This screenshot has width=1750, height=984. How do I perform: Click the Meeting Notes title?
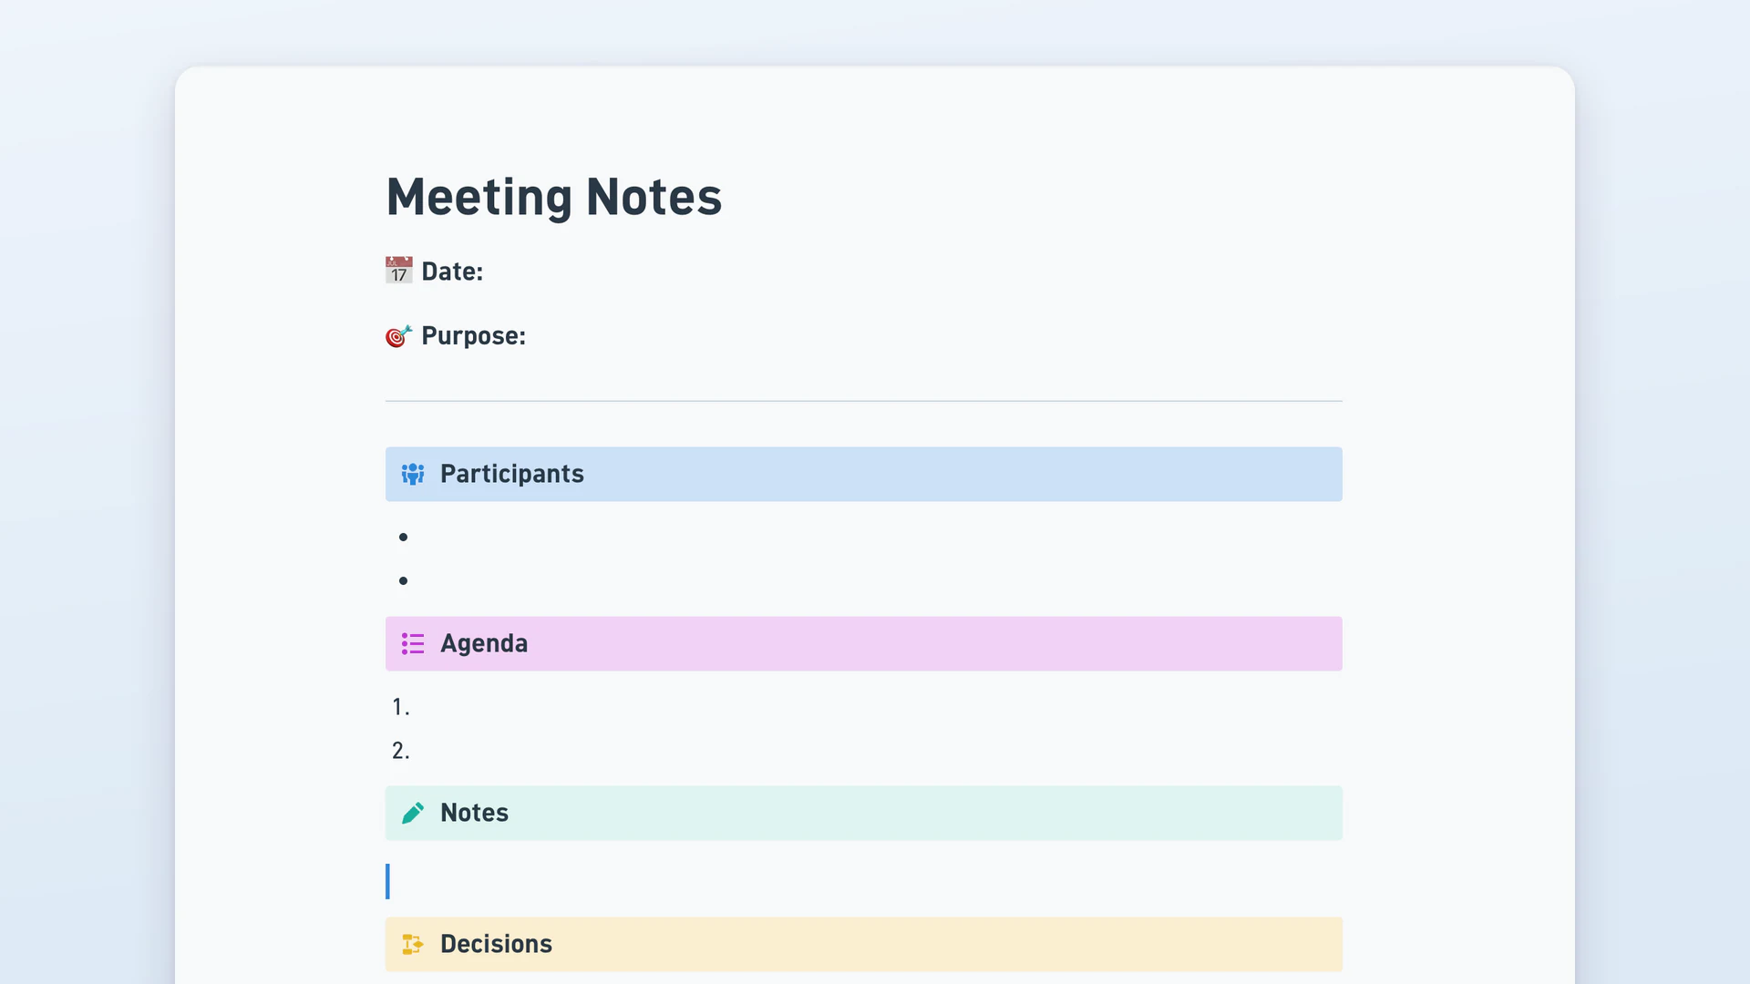(554, 197)
